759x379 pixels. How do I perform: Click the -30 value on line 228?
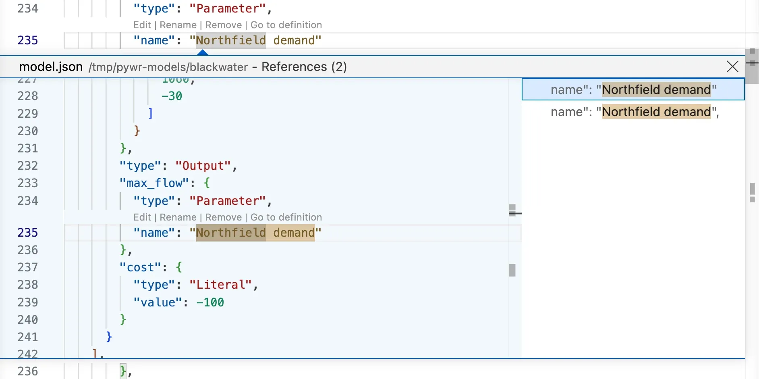[172, 96]
